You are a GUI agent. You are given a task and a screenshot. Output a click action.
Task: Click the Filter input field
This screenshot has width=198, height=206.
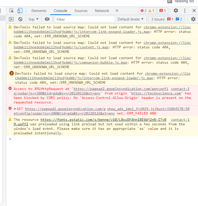coord(85,19)
